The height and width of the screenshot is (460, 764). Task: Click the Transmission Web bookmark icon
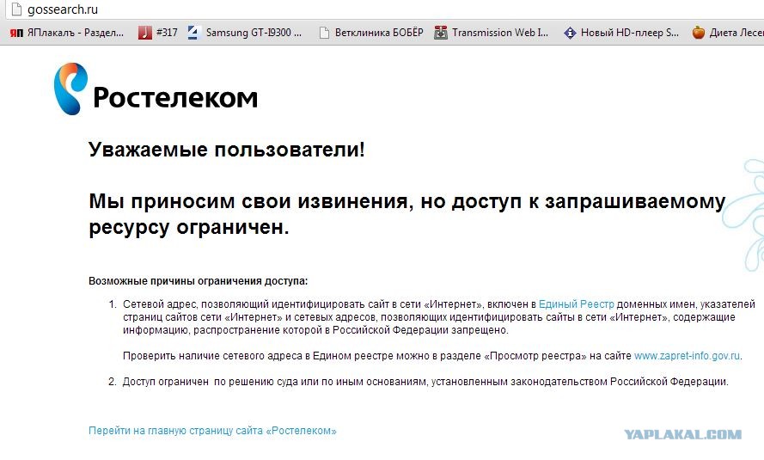[x=441, y=33]
